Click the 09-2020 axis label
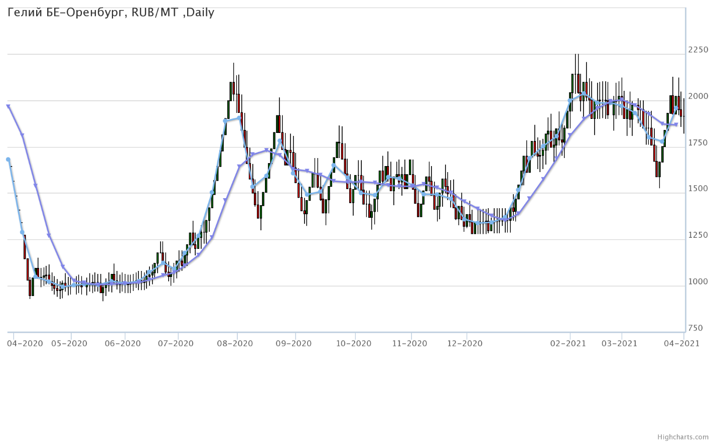 click(x=294, y=344)
